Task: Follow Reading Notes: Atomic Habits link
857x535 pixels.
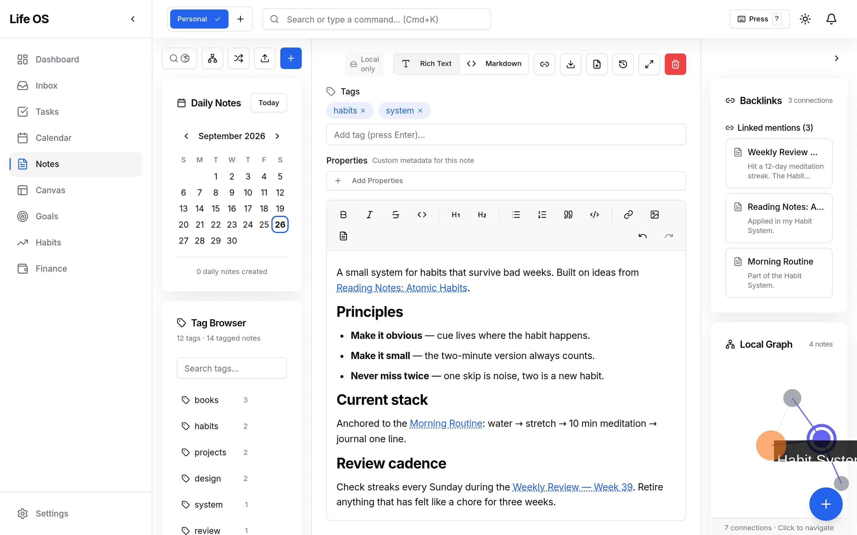Action: tap(402, 288)
